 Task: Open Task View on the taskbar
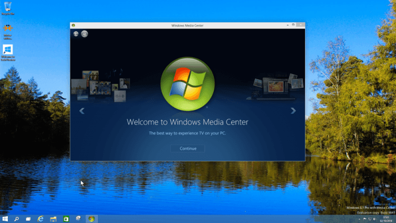coord(28,219)
